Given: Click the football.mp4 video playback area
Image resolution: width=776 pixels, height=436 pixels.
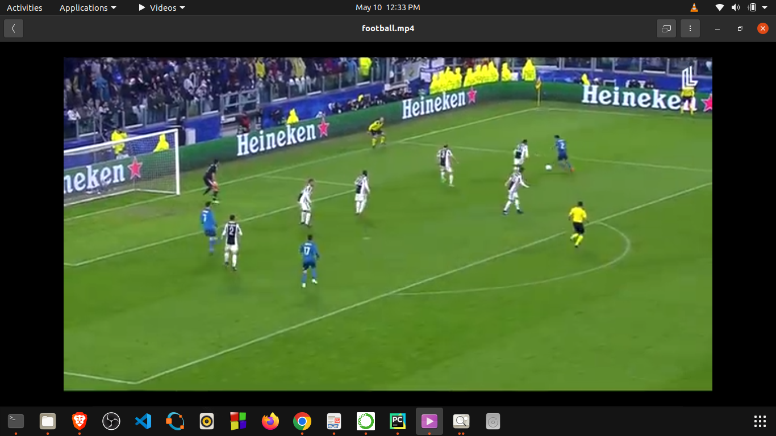Looking at the screenshot, I should point(388,224).
